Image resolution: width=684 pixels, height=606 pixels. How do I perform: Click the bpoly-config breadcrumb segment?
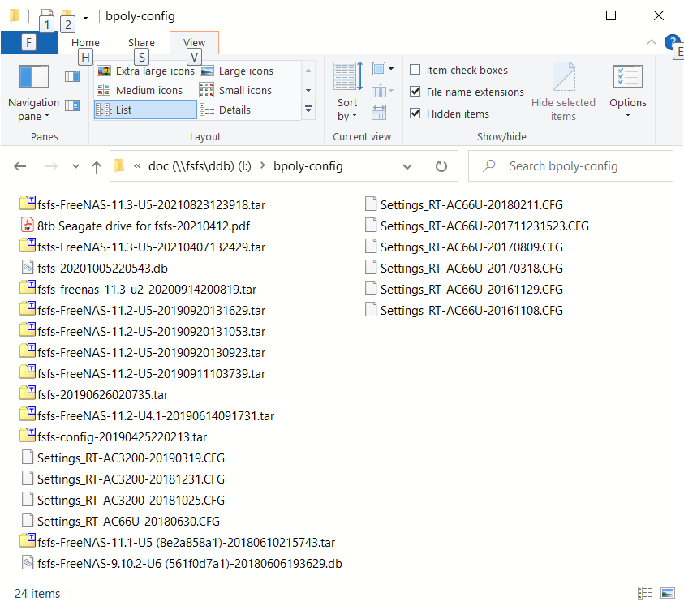(308, 166)
